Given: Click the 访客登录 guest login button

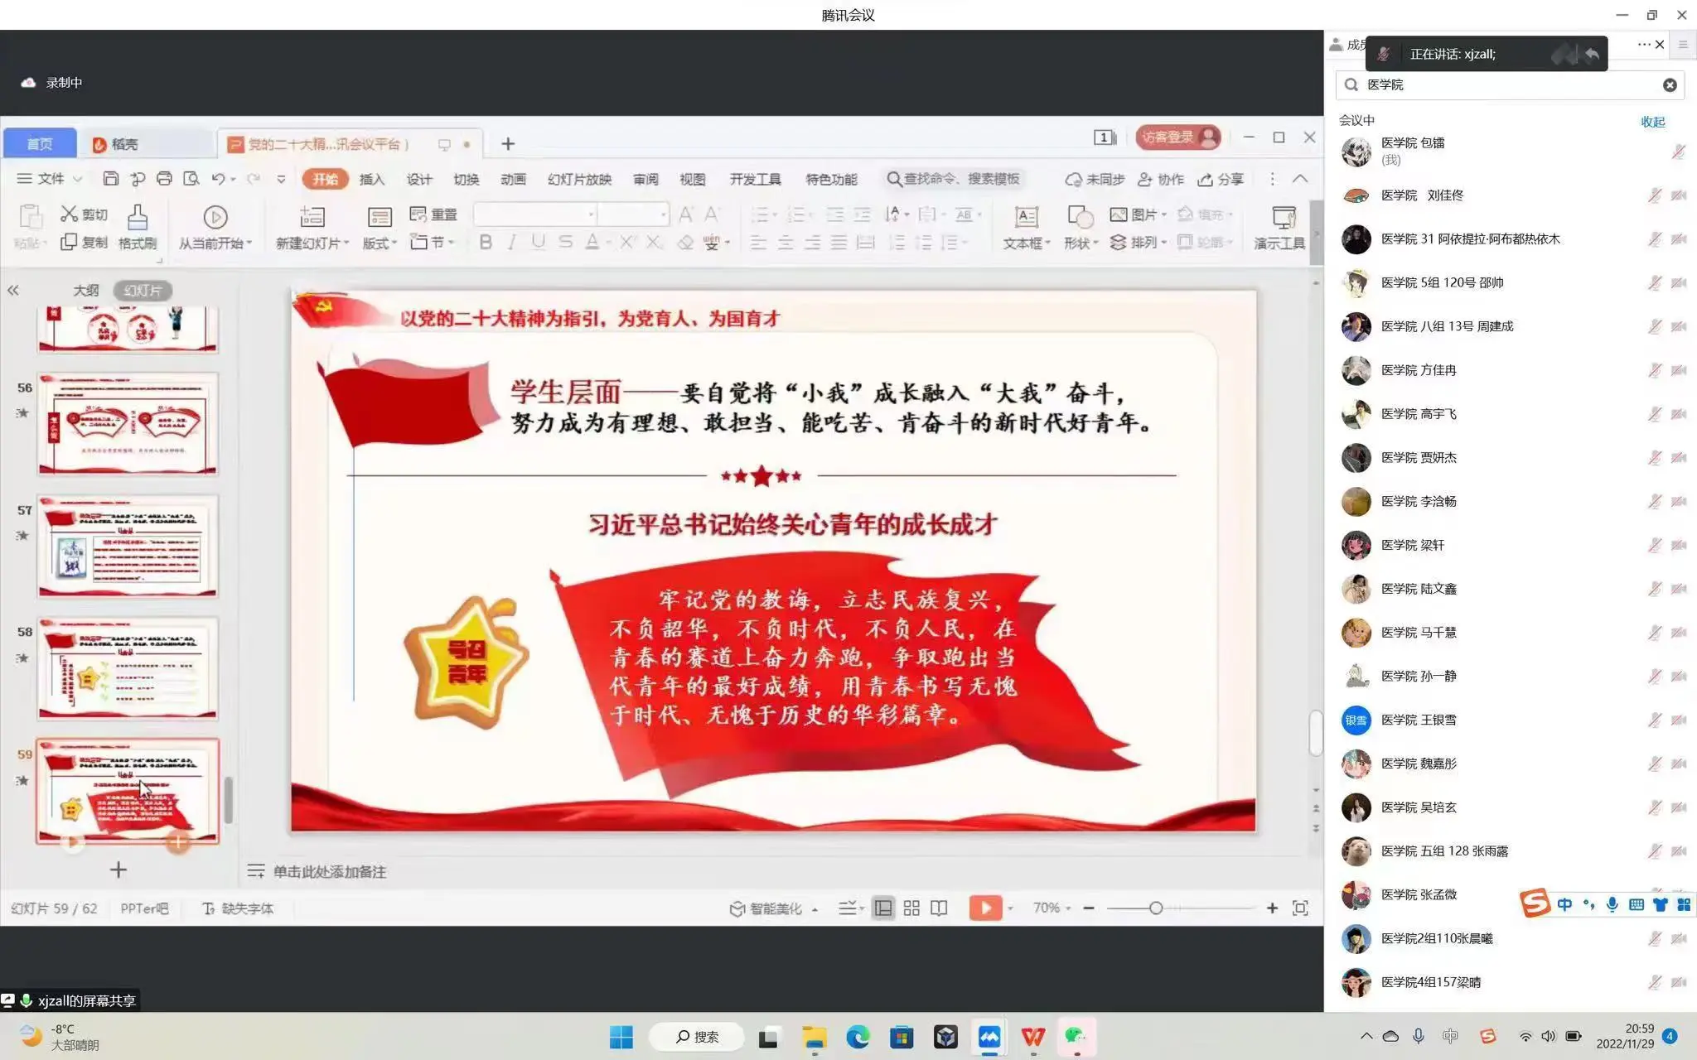Looking at the screenshot, I should [1178, 137].
